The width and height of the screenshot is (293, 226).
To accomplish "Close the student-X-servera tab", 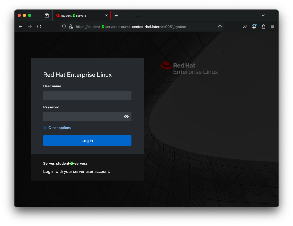I will [106, 15].
